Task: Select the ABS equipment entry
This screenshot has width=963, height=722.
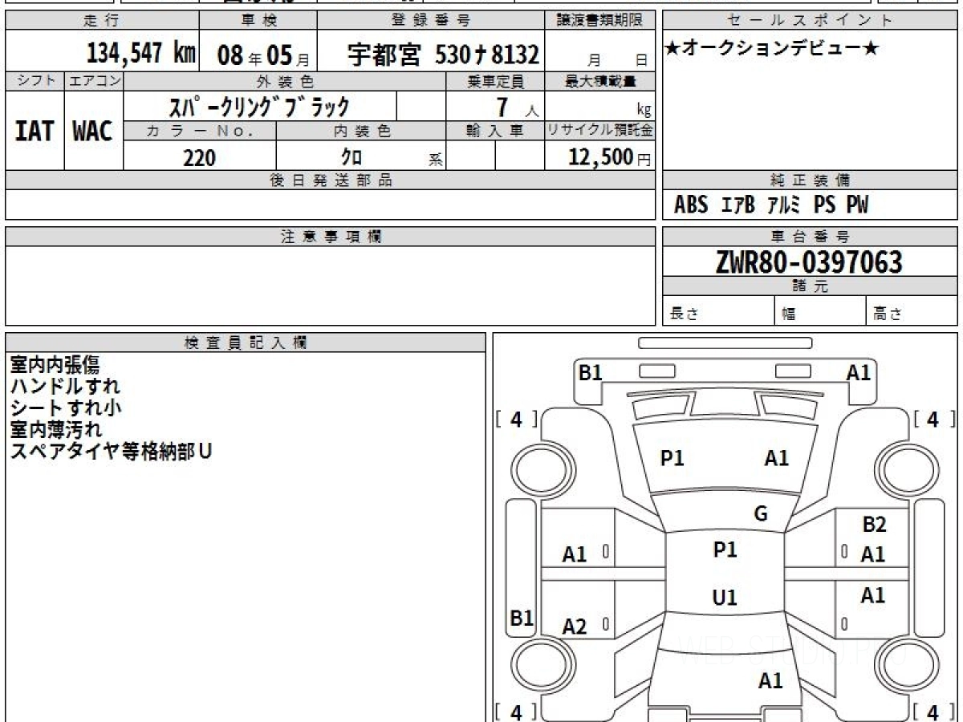Action: coord(691,205)
